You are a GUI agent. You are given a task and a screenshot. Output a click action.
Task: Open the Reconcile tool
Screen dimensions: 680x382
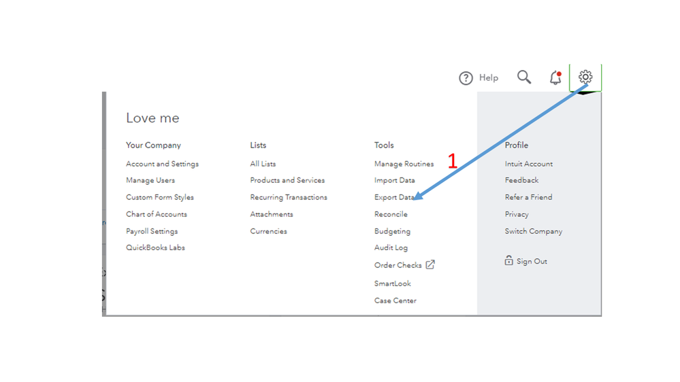[391, 214]
